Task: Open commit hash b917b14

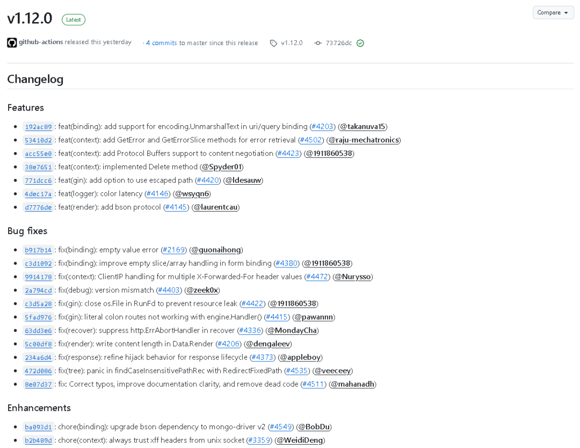Action: tap(38, 250)
